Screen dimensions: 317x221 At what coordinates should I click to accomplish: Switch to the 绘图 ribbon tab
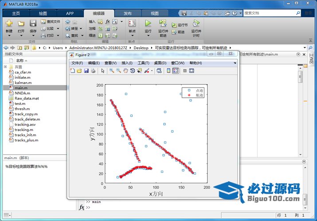point(43,13)
